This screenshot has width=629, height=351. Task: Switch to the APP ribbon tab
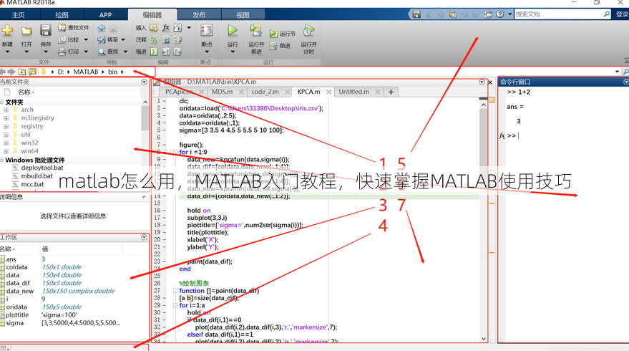105,15
